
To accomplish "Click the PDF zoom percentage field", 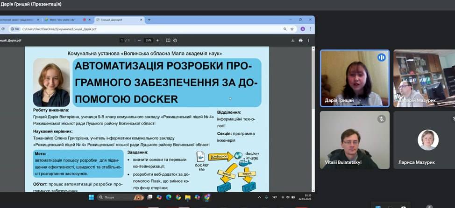I will click(x=149, y=40).
